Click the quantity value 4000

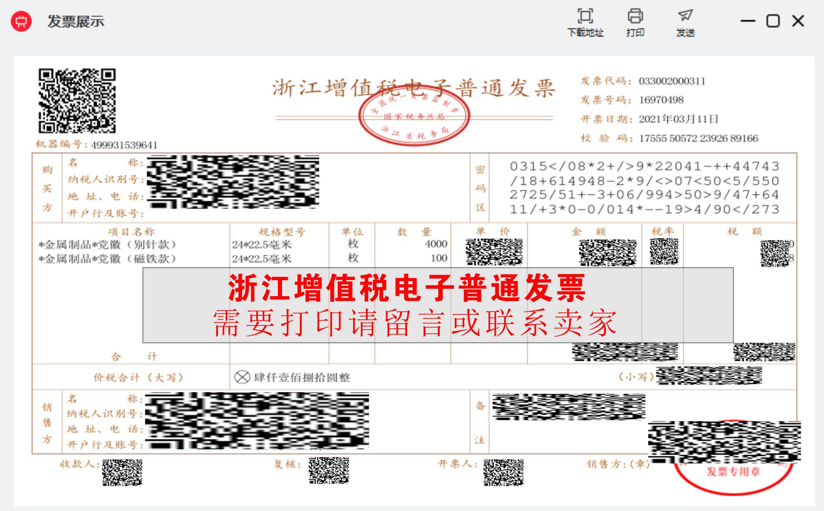pos(436,244)
